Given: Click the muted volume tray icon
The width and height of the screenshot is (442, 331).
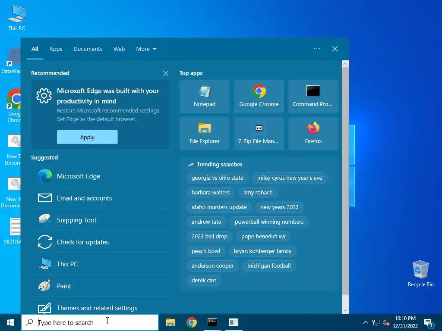Looking at the screenshot, I should point(386,323).
